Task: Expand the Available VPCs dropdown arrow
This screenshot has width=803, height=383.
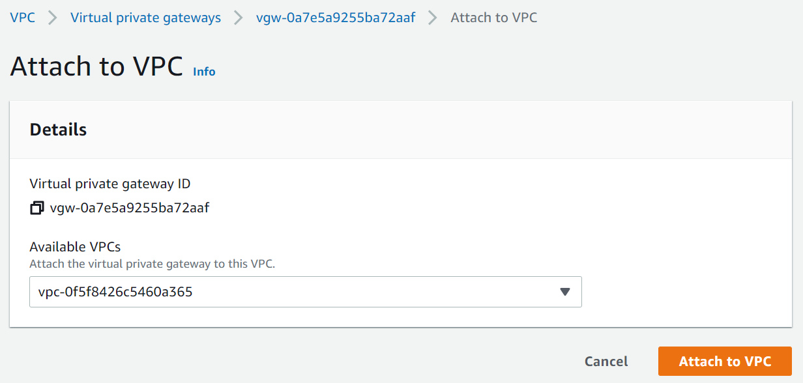Action: point(565,292)
